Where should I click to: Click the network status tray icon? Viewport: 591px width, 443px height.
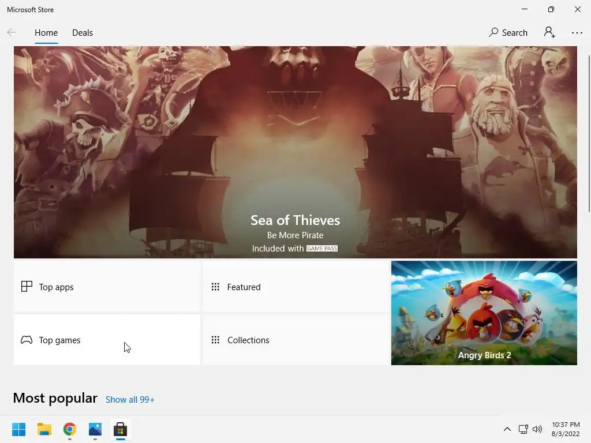[523, 429]
